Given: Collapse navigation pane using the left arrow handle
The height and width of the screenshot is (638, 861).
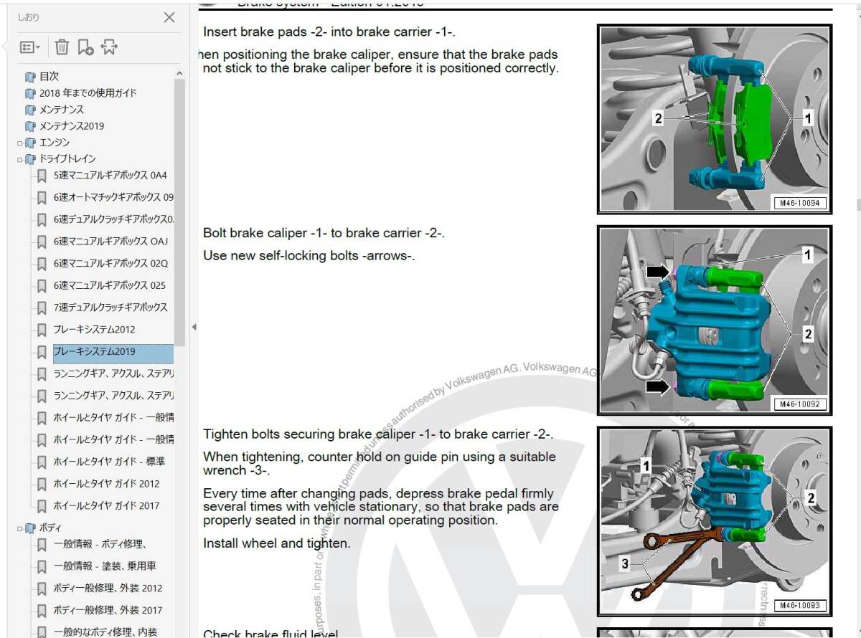Looking at the screenshot, I should click(193, 327).
